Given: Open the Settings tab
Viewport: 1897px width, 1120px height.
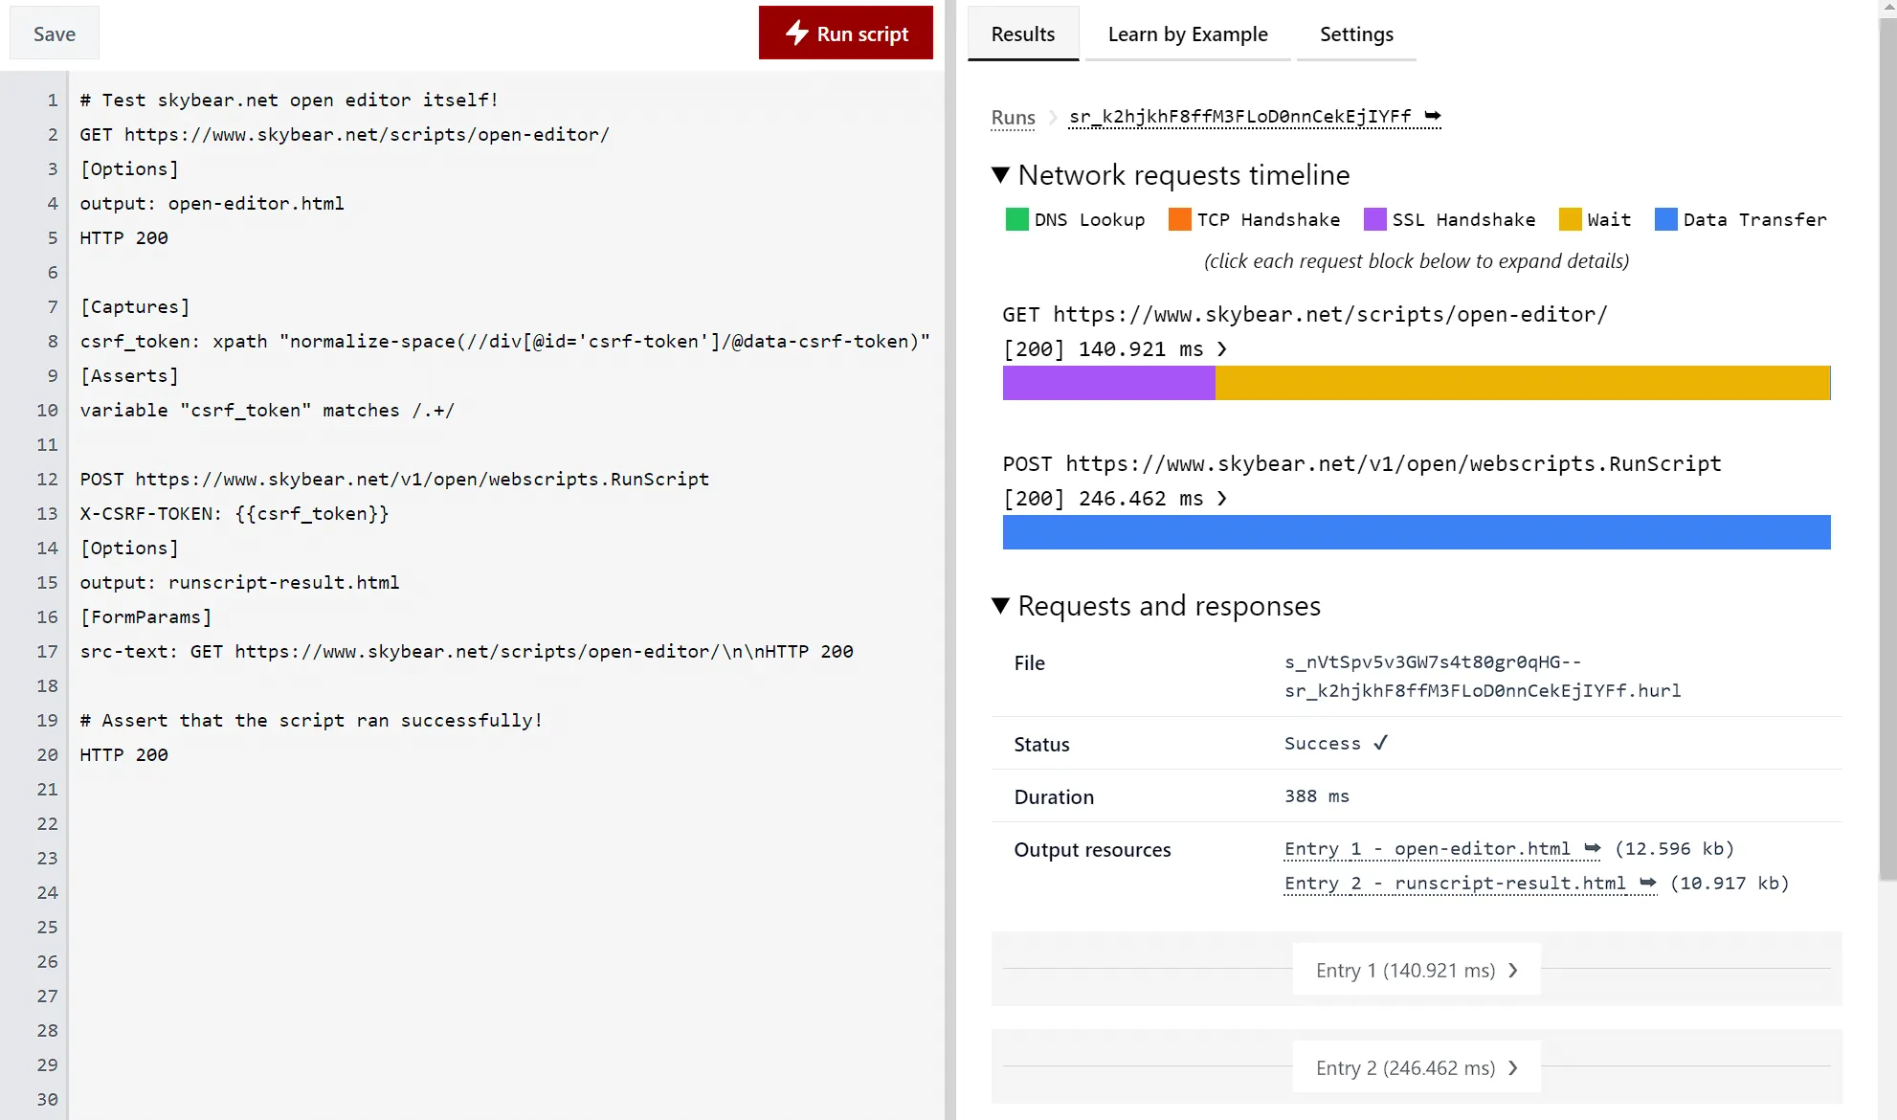Looking at the screenshot, I should pos(1356,34).
